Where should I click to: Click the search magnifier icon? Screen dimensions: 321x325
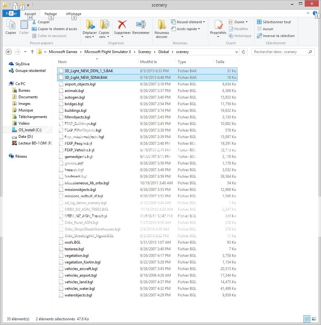coord(310,52)
